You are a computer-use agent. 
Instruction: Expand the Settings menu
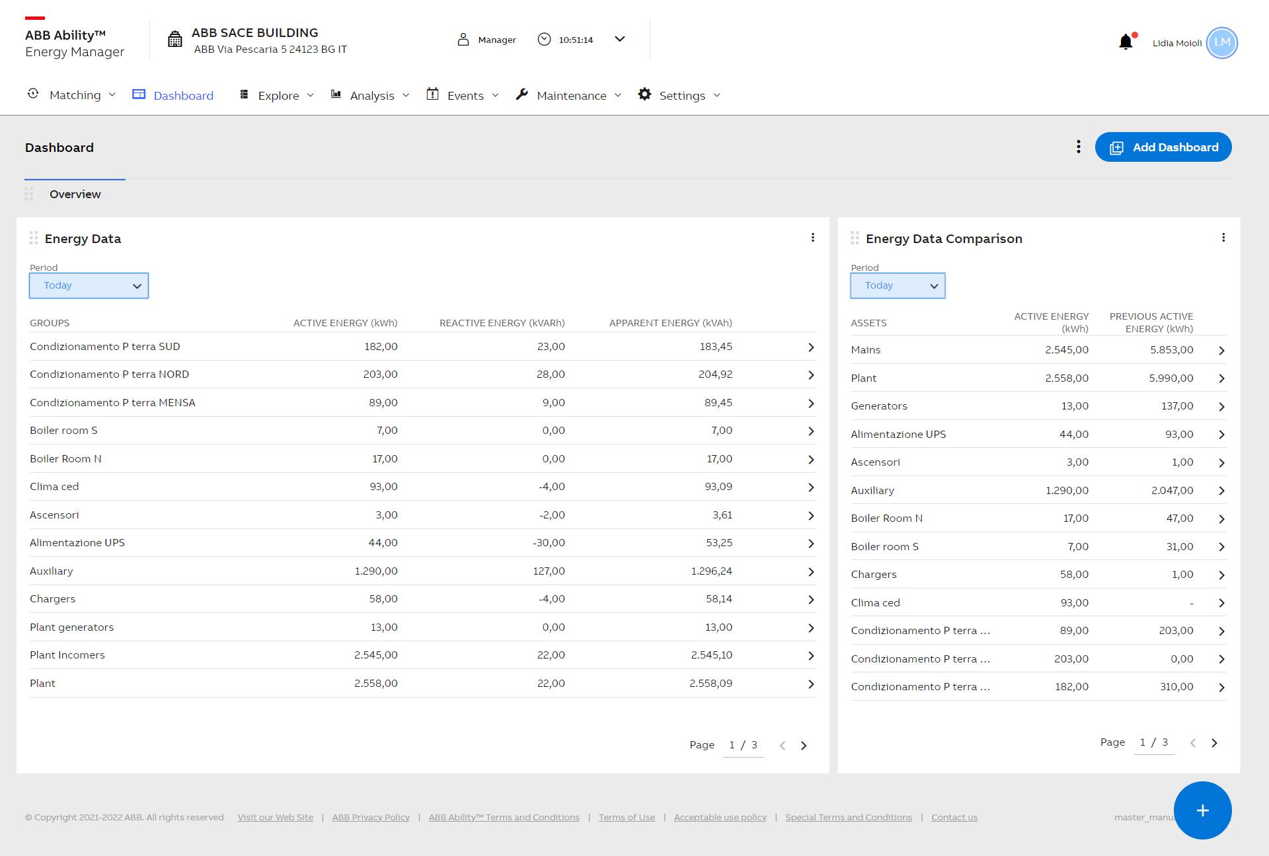[679, 95]
